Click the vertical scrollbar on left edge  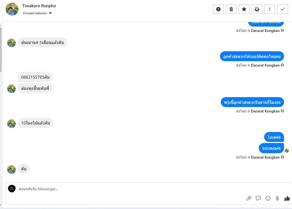click(x=1, y=50)
